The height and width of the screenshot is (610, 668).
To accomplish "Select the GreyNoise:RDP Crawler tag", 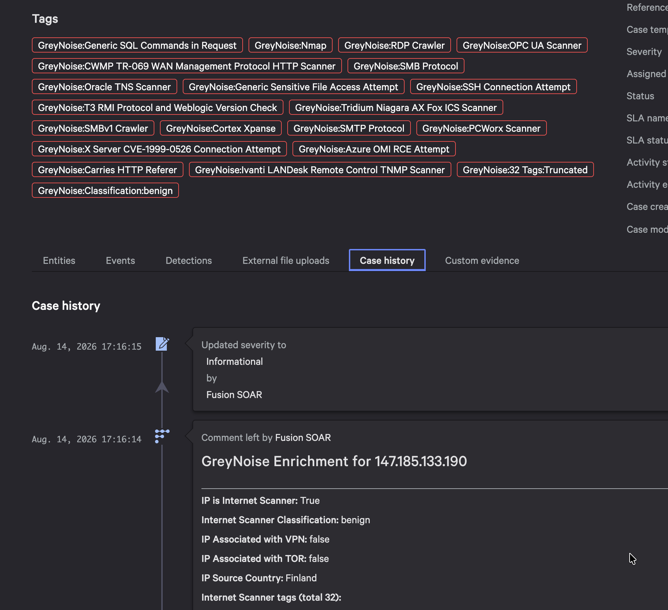I will (x=395, y=45).
